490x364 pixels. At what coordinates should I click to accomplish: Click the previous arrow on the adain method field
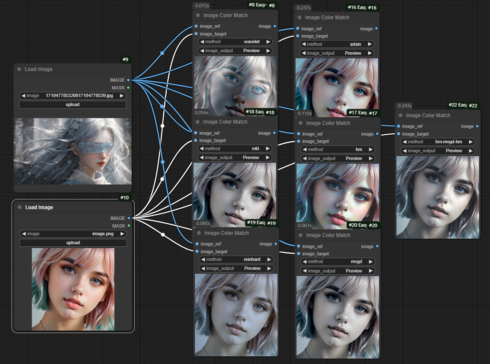click(x=303, y=44)
